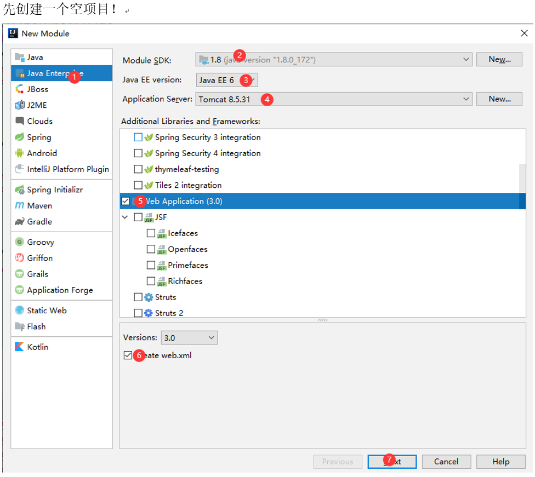The width and height of the screenshot is (535, 477).
Task: Click the Struts 2 gear icon
Action: pos(149,313)
